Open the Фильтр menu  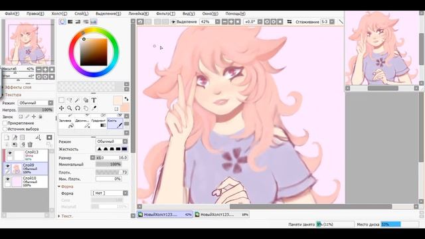[165, 13]
